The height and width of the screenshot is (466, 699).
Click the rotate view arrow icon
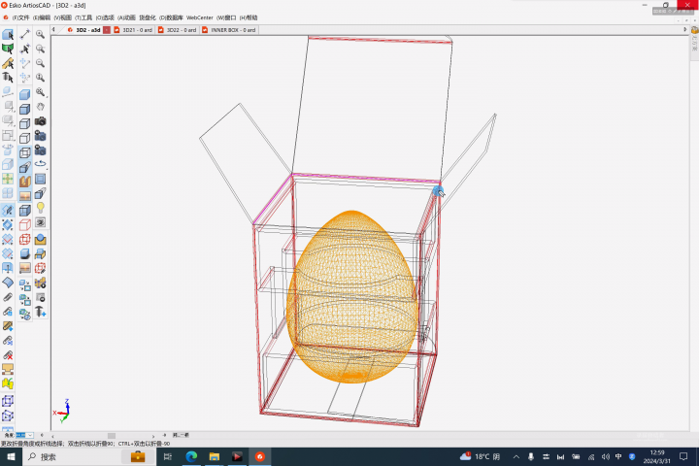pyautogui.click(x=41, y=164)
